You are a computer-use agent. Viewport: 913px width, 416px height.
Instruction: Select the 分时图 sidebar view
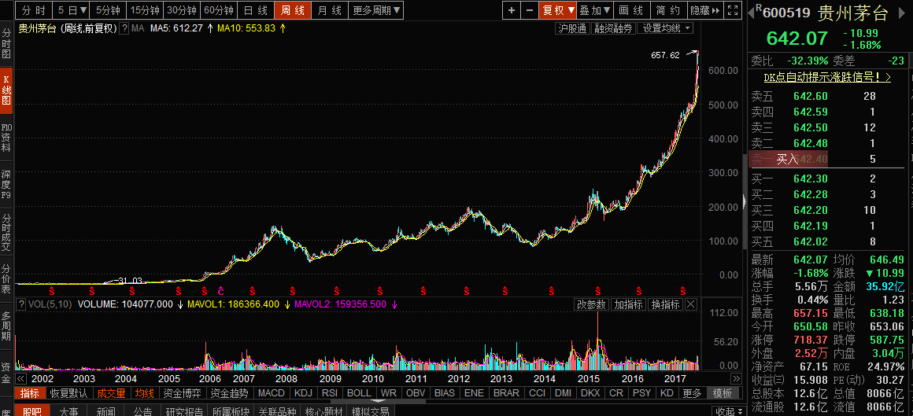(6, 44)
